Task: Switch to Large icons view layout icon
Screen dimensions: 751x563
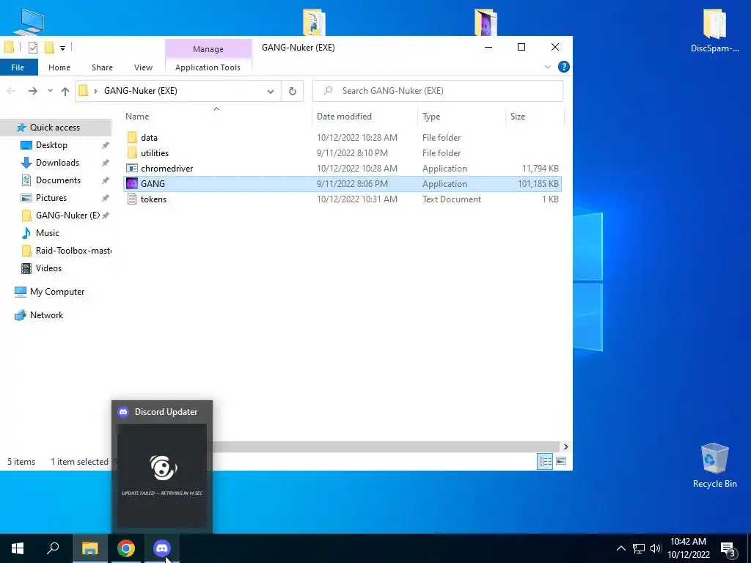Action: pos(561,462)
